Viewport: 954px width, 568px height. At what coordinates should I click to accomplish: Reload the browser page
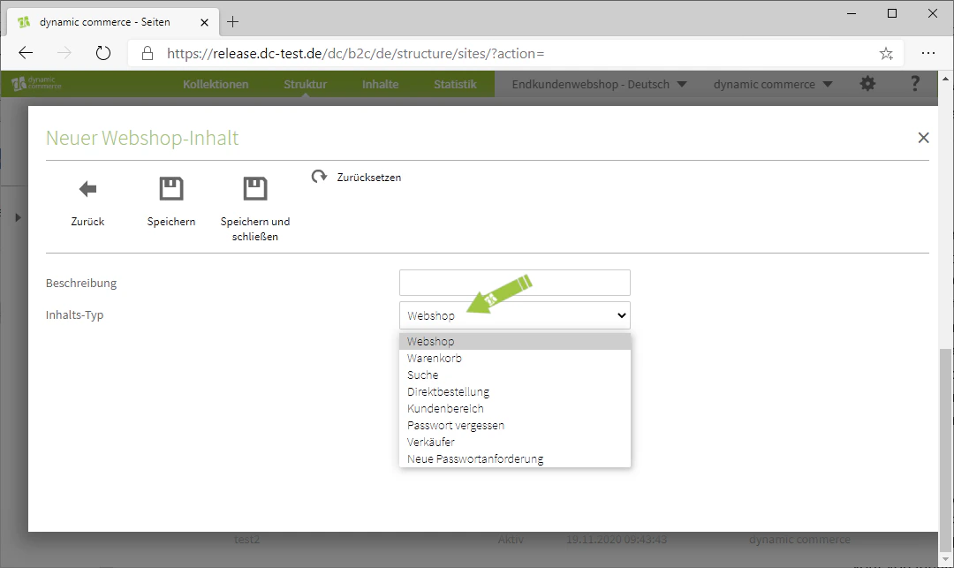tap(103, 54)
